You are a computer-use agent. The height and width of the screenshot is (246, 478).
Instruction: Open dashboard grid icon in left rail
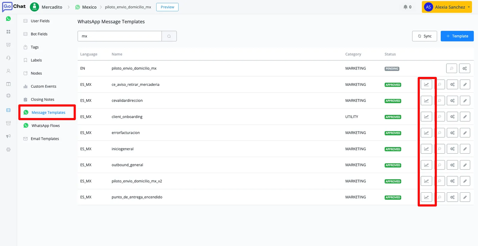pos(8,32)
